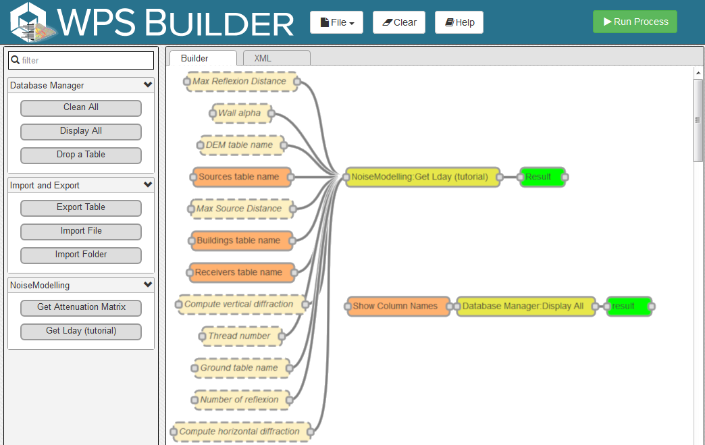Select the Sources table name input node

[239, 177]
